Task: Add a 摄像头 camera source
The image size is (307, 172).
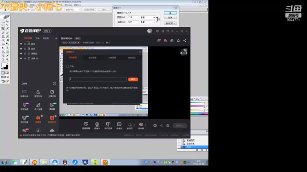Action: (x=97, y=126)
